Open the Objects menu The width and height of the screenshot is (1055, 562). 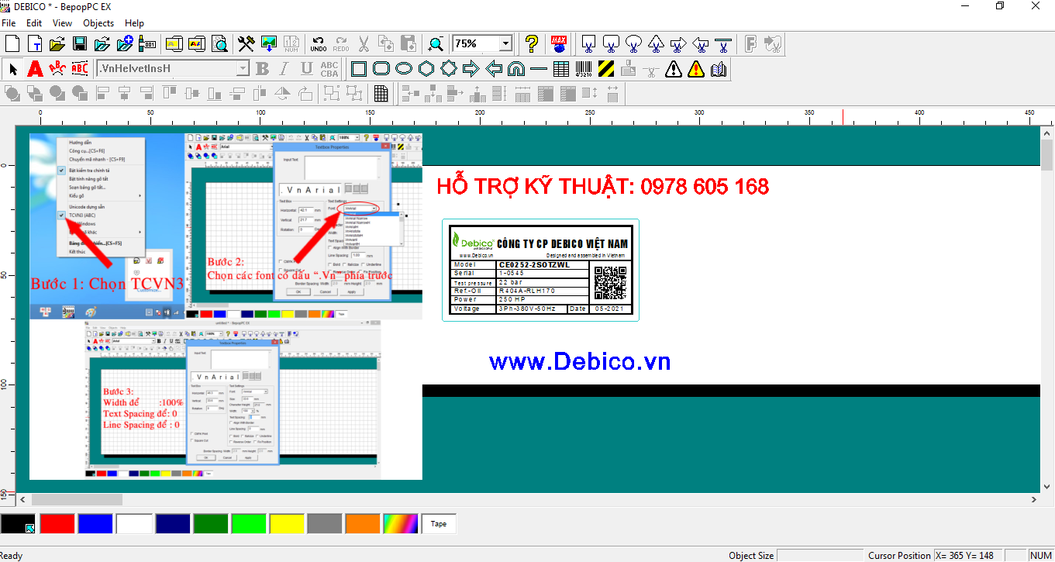tap(98, 22)
